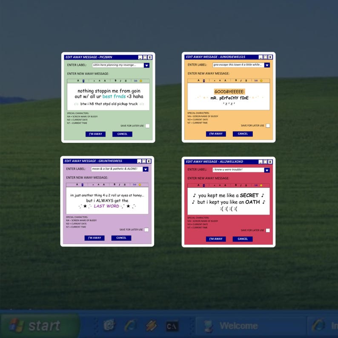Toggle Bold in the JUNIORJEWELS15 toolbar
Viewport: 338px width, 338px height.
[x=236, y=80]
